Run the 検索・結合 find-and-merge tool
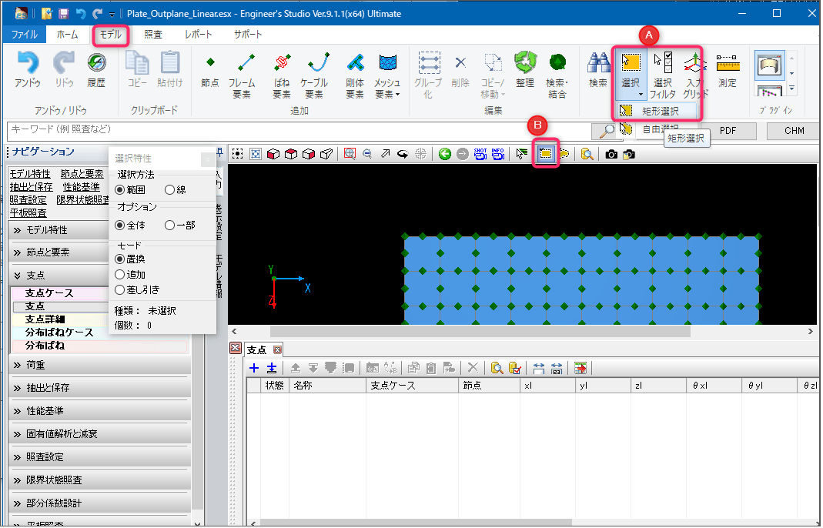This screenshot has height=528, width=823. 557,75
